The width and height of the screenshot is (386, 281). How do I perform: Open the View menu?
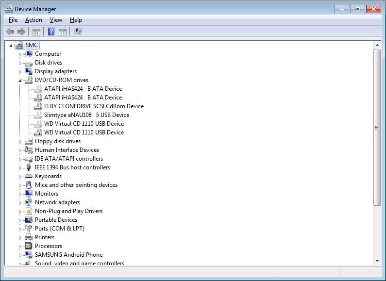click(56, 20)
